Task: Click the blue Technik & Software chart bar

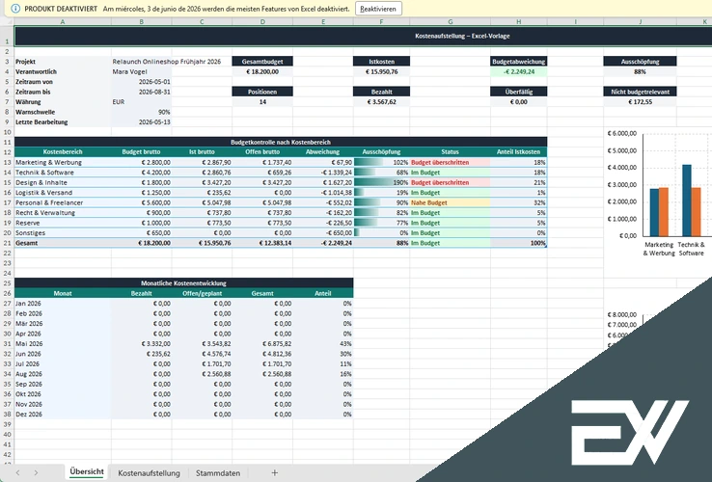Action: pyautogui.click(x=687, y=201)
